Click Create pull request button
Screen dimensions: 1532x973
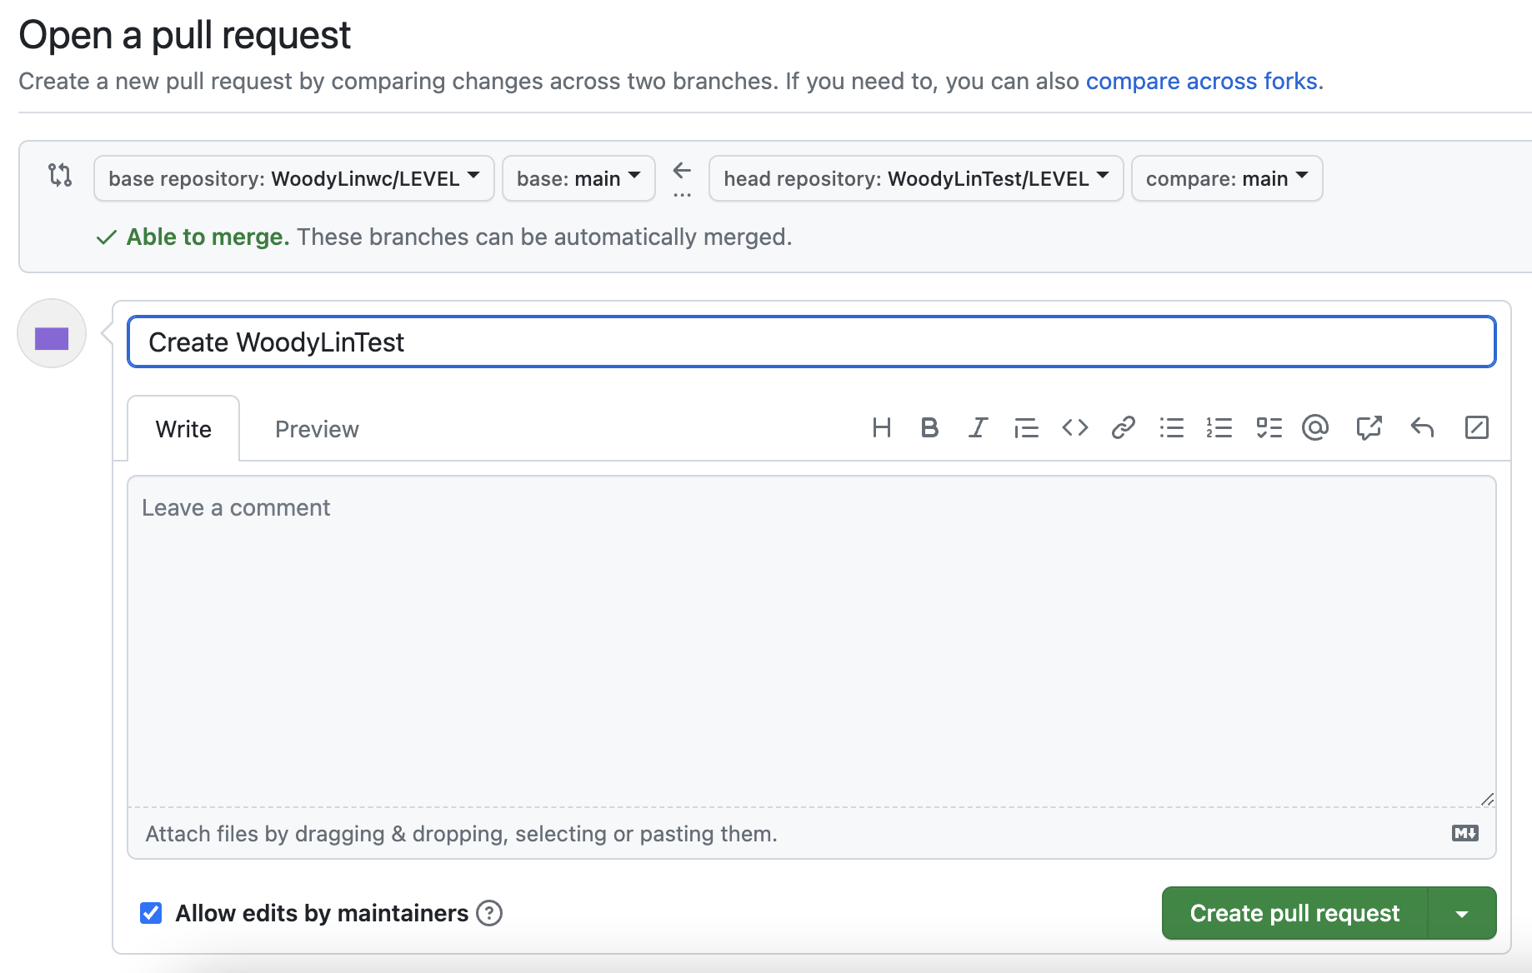click(x=1294, y=914)
